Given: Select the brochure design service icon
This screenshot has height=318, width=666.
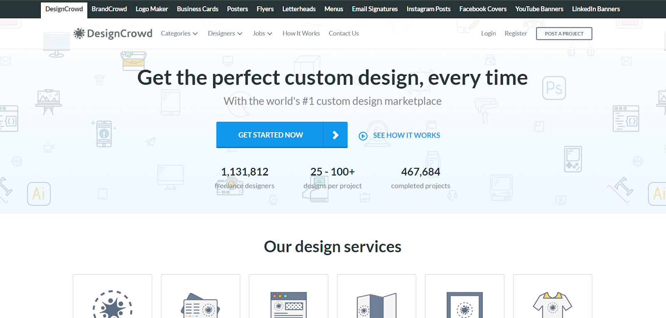Looking at the screenshot, I should click(x=377, y=305).
